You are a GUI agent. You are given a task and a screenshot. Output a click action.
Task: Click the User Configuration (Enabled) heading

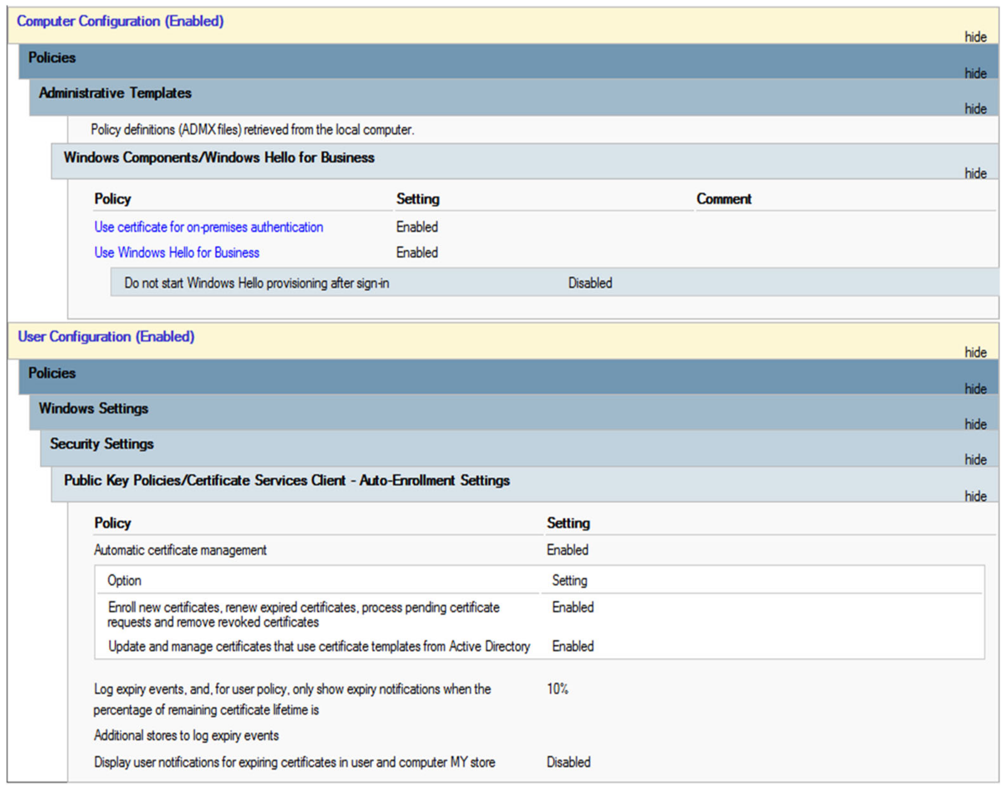[105, 336]
